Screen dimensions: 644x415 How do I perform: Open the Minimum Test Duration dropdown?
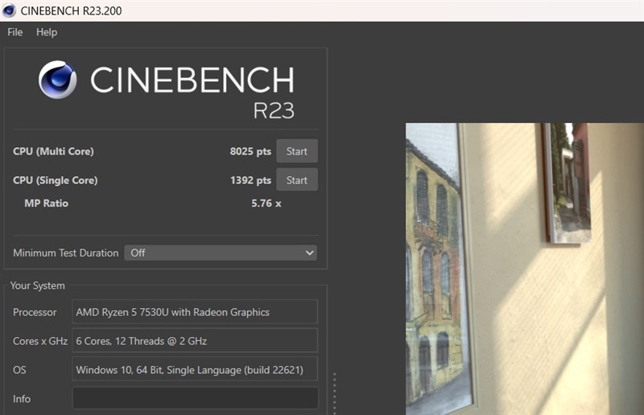pyautogui.click(x=221, y=253)
